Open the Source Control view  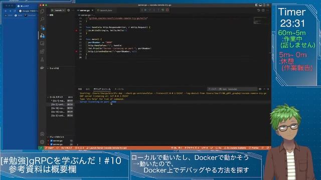pyautogui.click(x=42, y=27)
